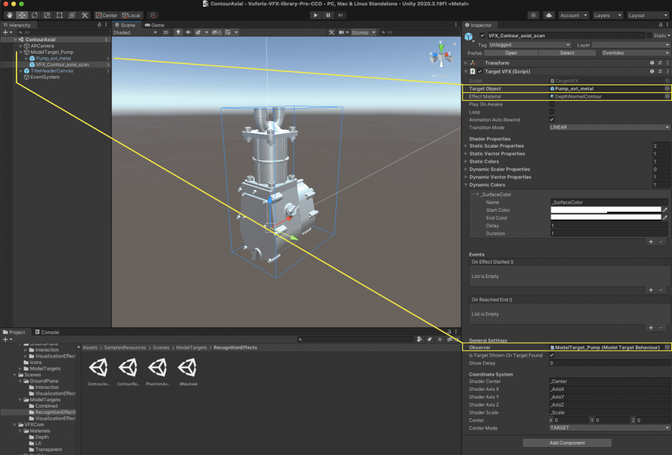Select the Rotate tool
This screenshot has height=455, width=672.
coord(34,15)
